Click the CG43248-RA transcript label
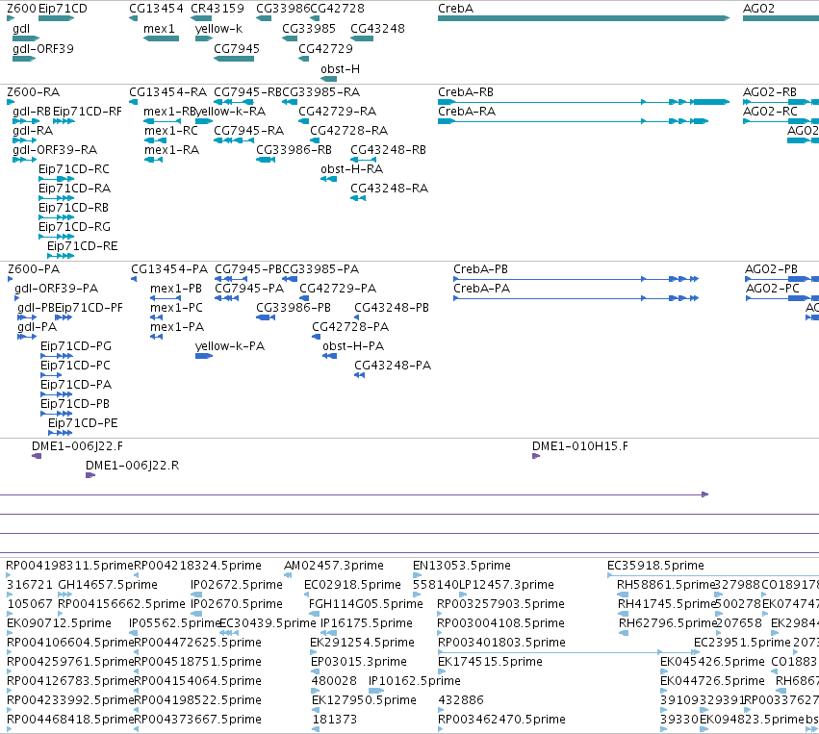The height and width of the screenshot is (734, 819). pos(389,189)
